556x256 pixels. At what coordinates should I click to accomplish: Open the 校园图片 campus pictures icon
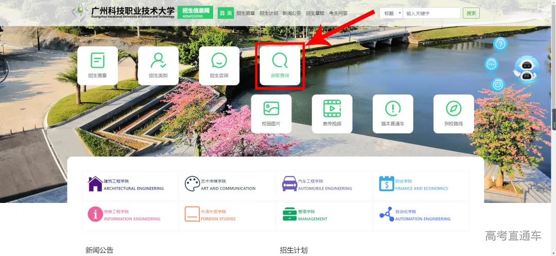(x=271, y=109)
